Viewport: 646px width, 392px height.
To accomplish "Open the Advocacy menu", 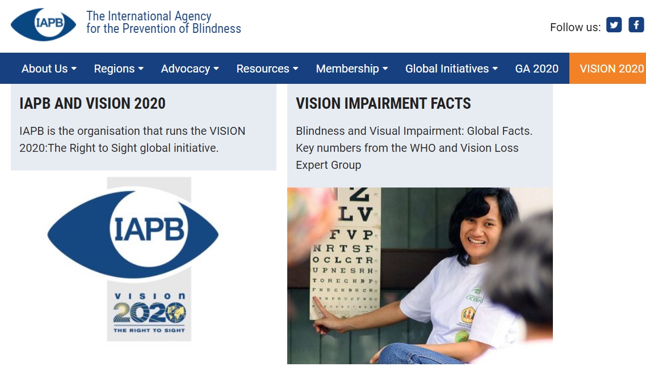I will [190, 69].
